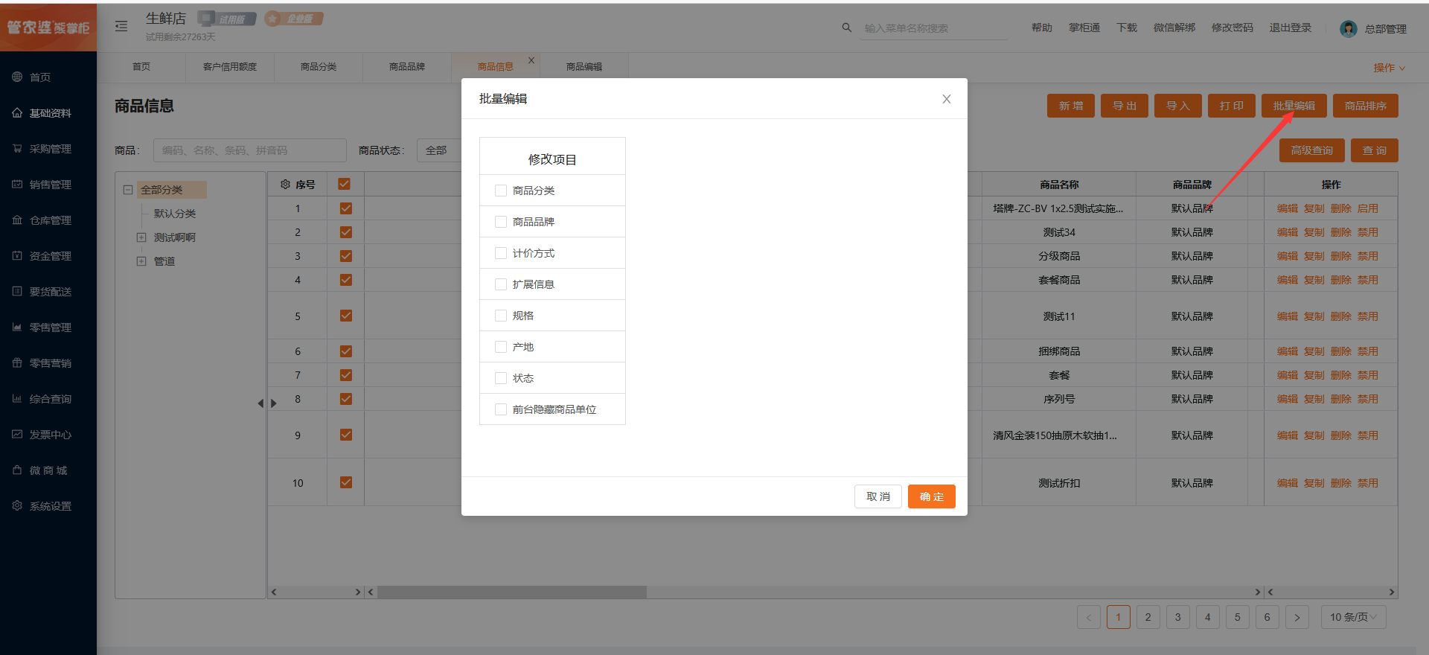
Task: Click the 零售管理 chart icon in sidebar
Action: (x=17, y=327)
